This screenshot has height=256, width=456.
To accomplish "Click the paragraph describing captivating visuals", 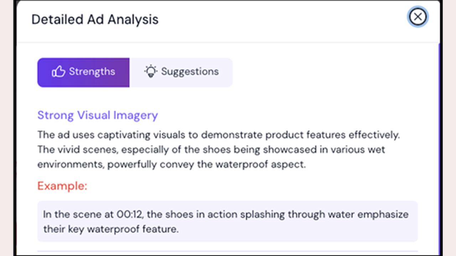I will pyautogui.click(x=219, y=150).
